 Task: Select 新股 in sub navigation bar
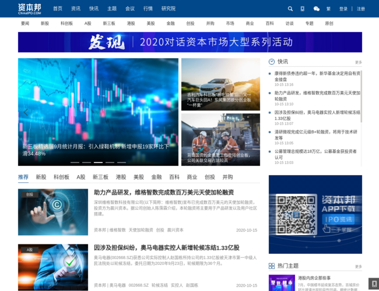(x=45, y=23)
